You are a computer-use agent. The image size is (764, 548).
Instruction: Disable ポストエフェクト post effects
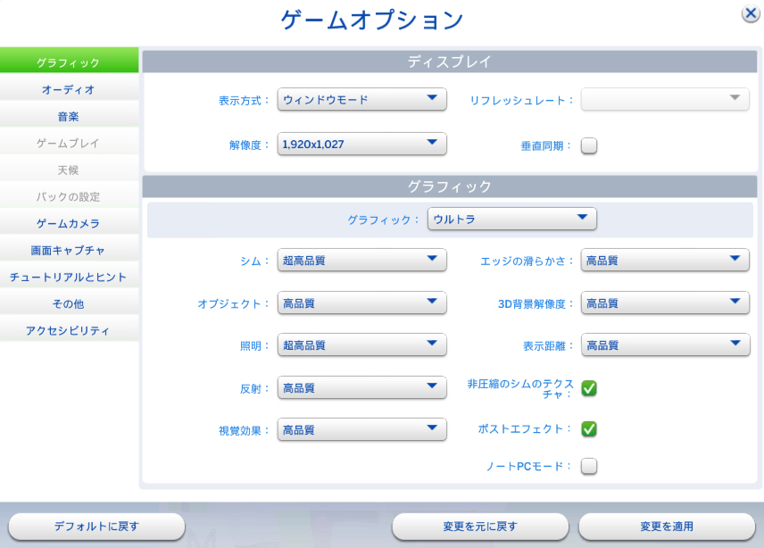click(589, 429)
